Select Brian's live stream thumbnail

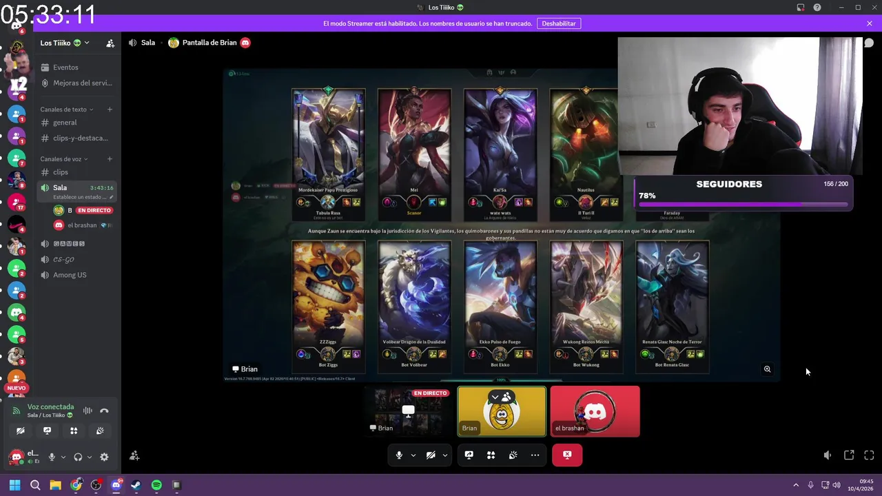(409, 411)
